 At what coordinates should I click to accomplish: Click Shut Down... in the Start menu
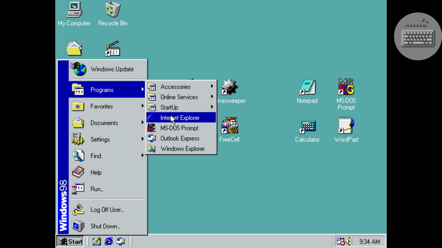(x=105, y=226)
